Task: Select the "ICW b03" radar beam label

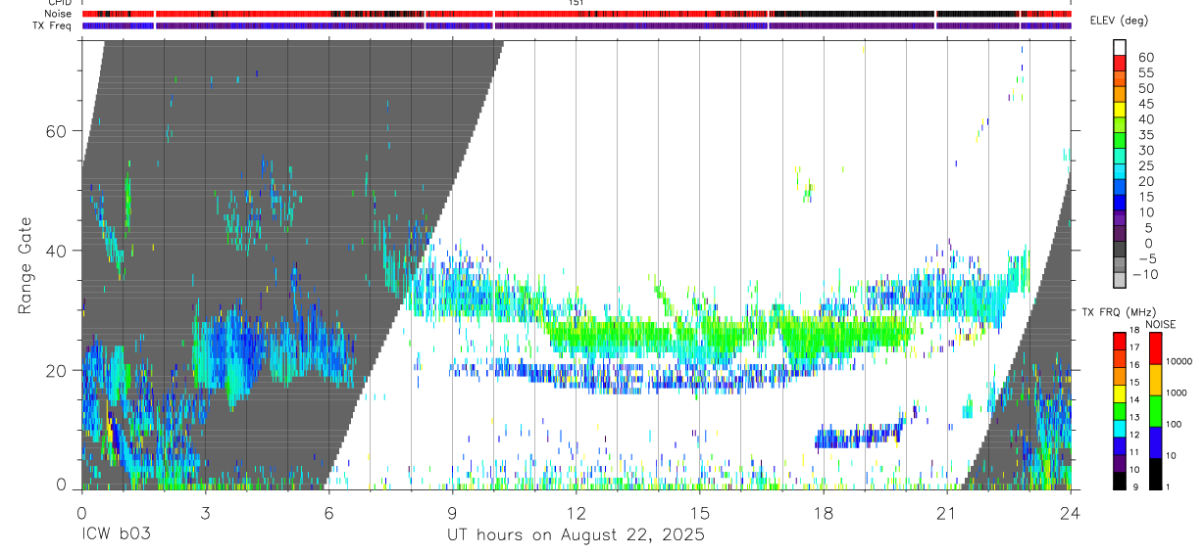Action: click(x=117, y=535)
